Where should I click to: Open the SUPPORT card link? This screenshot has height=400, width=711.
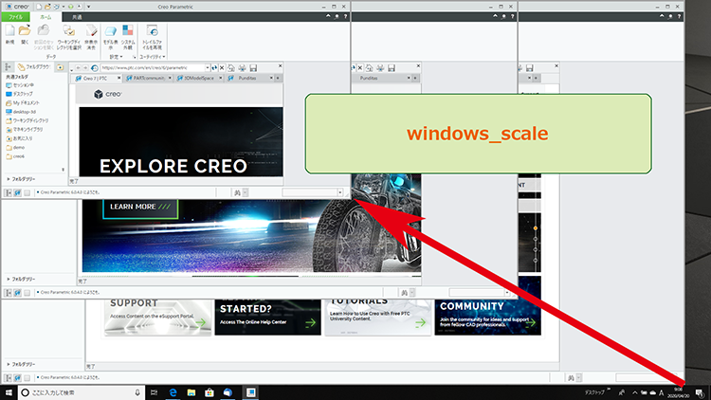[x=157, y=317]
